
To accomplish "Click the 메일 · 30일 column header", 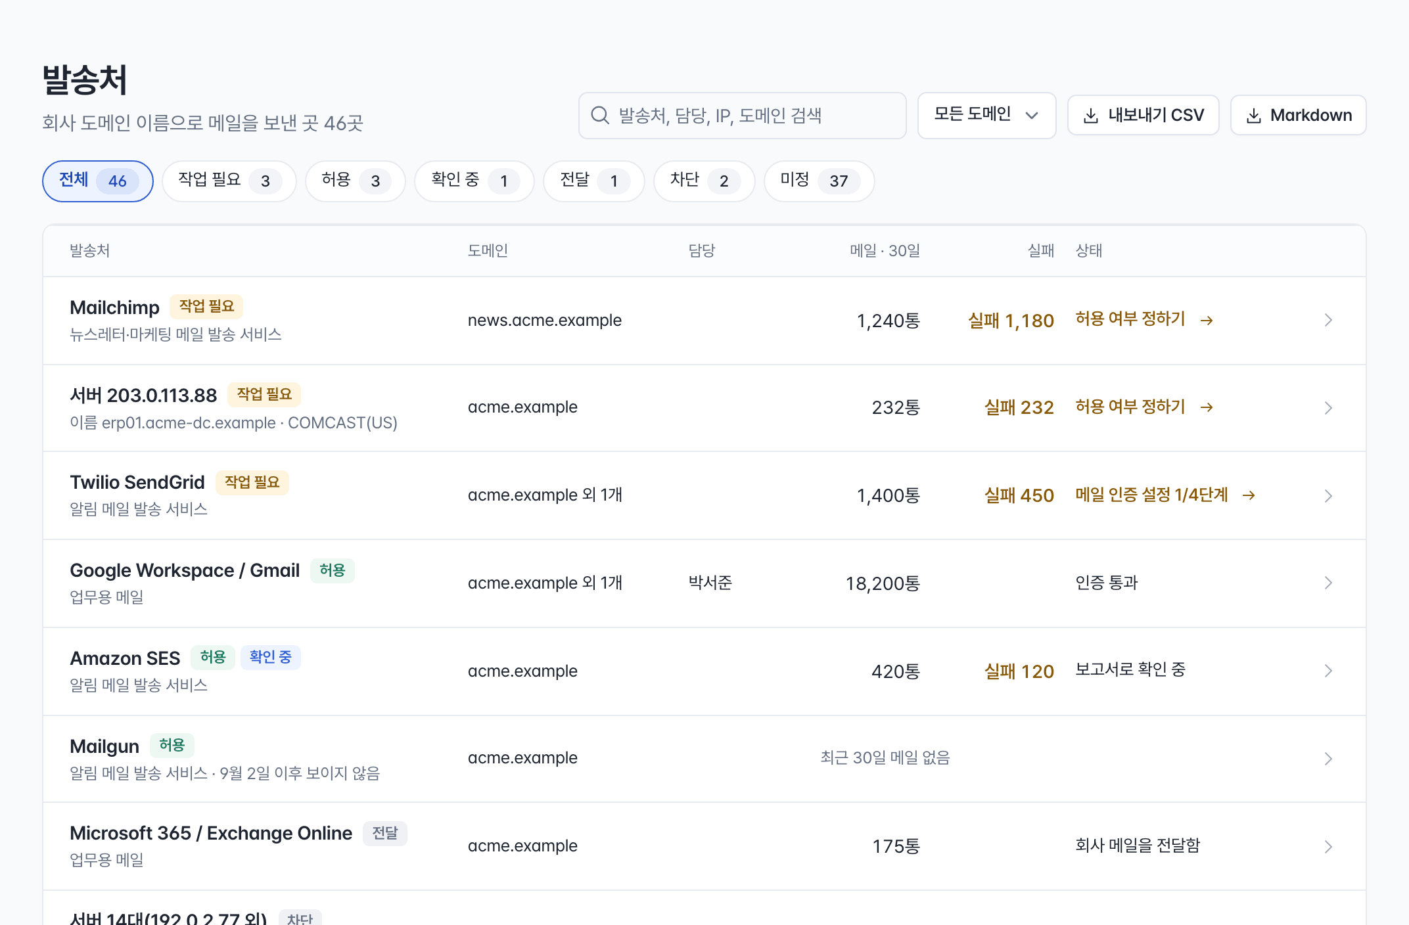I will coord(885,251).
